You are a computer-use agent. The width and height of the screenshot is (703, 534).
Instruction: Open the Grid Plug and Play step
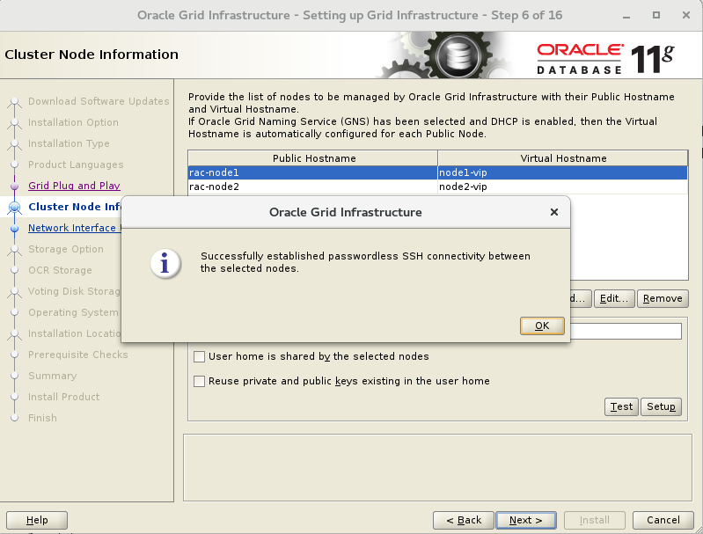point(74,186)
